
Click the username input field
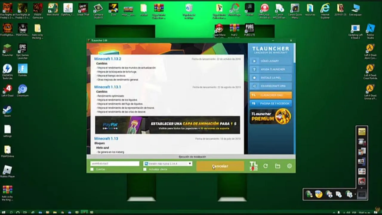point(115,164)
